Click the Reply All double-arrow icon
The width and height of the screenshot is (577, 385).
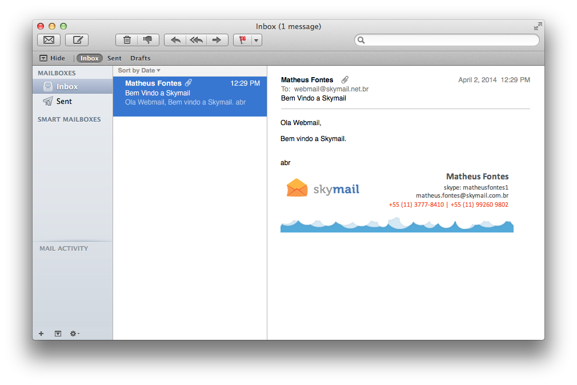[x=196, y=40]
